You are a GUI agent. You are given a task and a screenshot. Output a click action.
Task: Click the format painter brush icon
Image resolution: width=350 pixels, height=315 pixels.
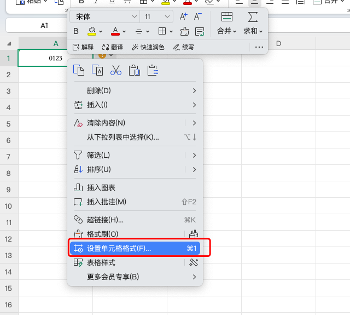coord(184,31)
